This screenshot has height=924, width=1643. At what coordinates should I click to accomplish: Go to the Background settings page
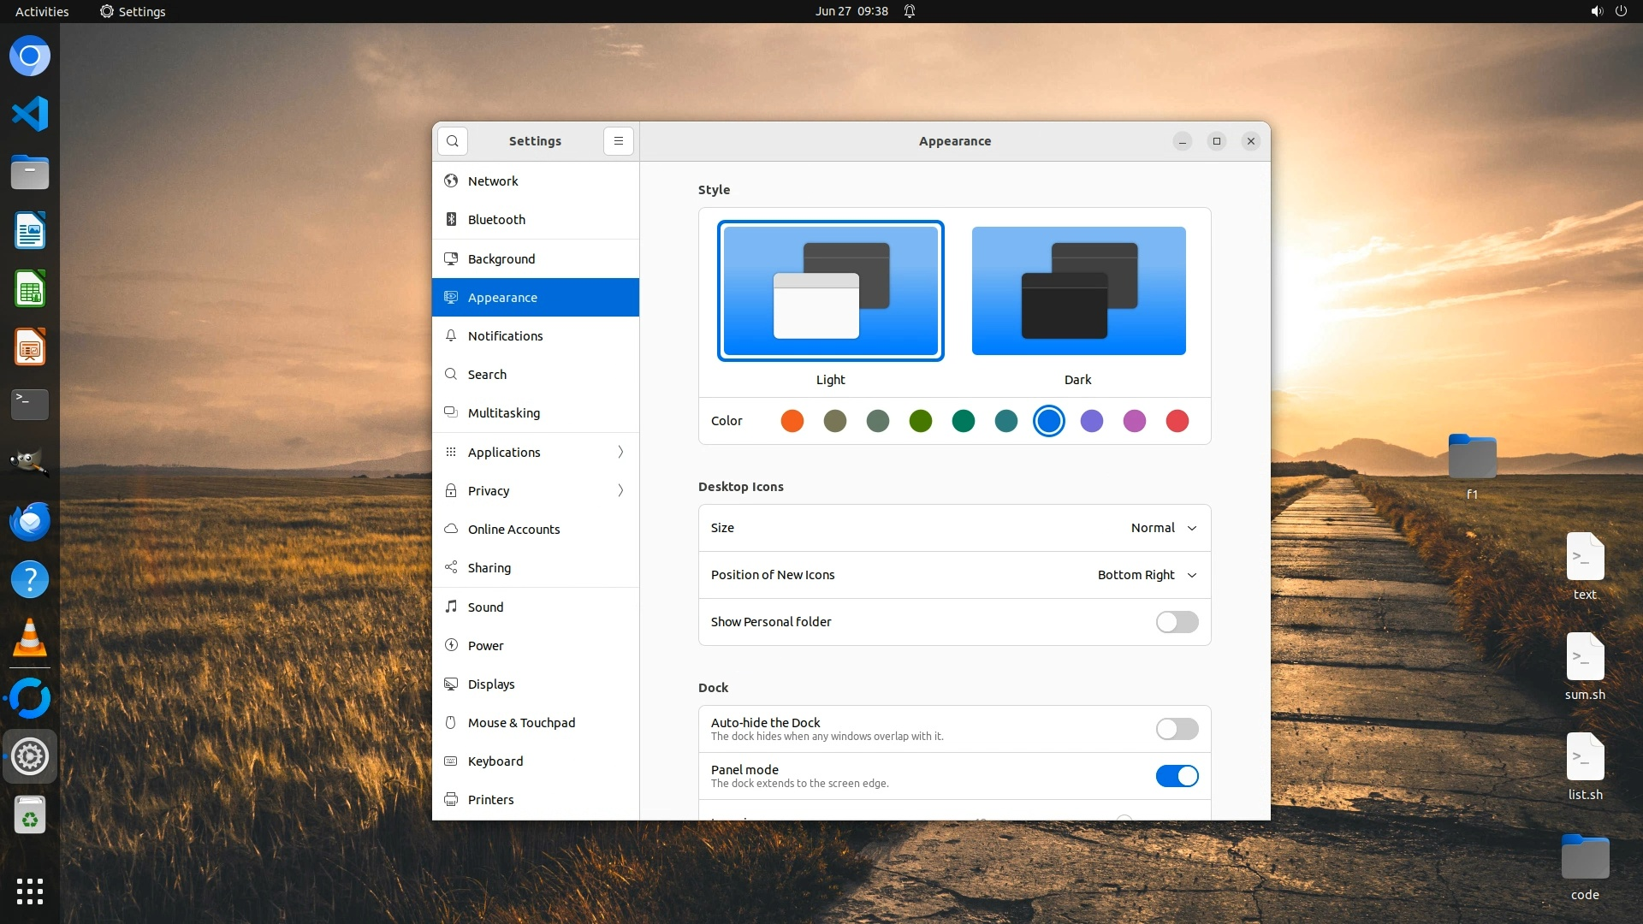click(x=501, y=259)
